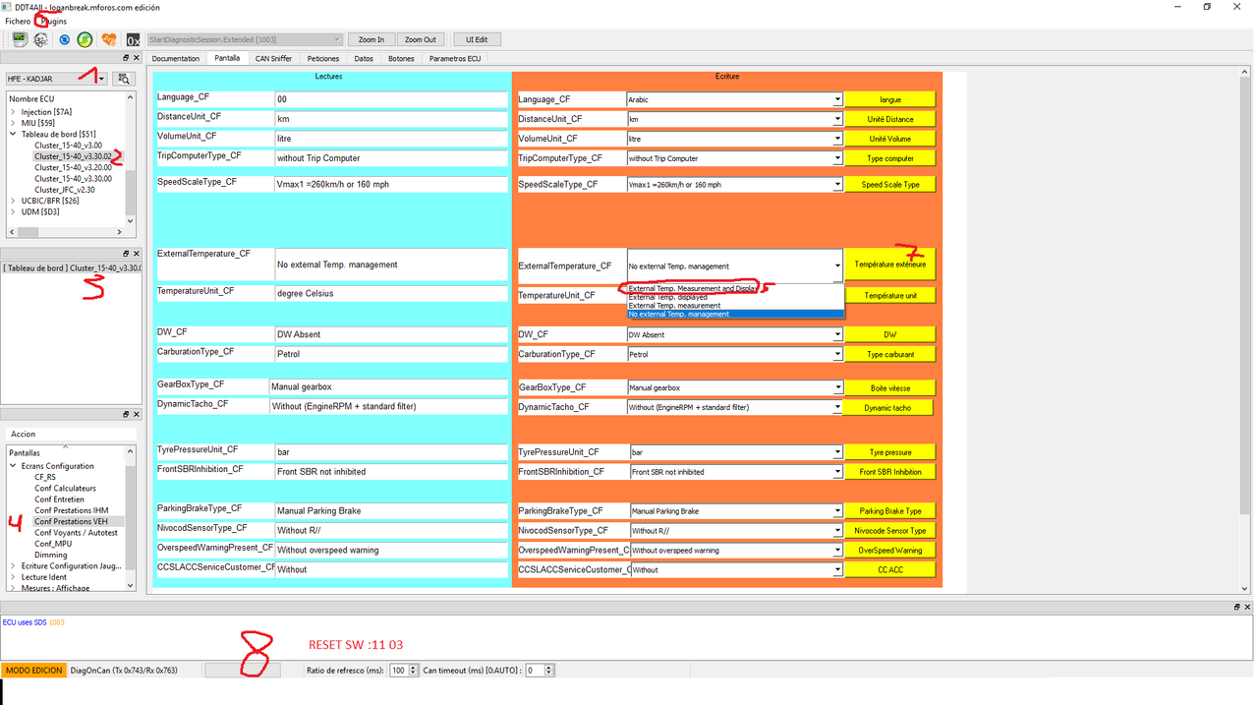Collapse the Tableau de bord [$51] node
The width and height of the screenshot is (1258, 705).
point(13,134)
